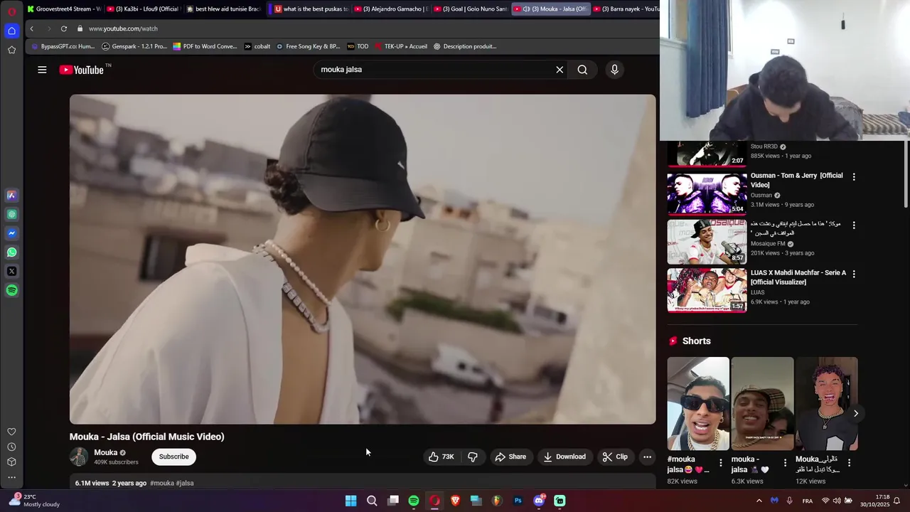
Task: Open the BypassGPT.co bookmark
Action: (63, 46)
